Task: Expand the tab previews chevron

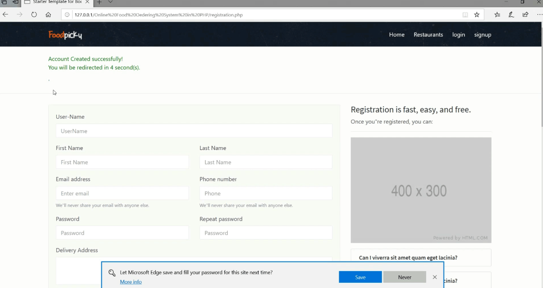Action: pos(111,2)
